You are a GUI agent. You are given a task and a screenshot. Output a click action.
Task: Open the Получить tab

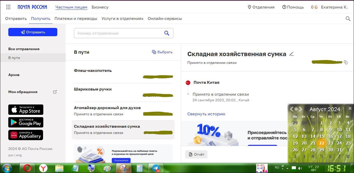point(41,19)
